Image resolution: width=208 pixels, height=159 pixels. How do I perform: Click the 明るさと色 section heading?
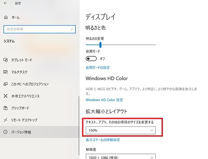(x=96, y=28)
